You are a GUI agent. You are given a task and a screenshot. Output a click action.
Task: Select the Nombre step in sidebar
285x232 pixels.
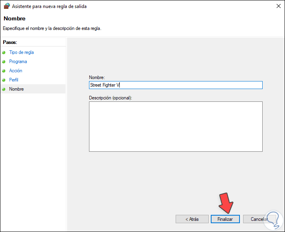16,89
